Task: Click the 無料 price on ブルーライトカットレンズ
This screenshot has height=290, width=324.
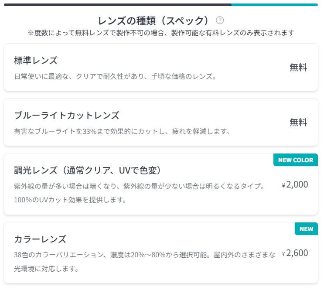Action: [298, 123]
